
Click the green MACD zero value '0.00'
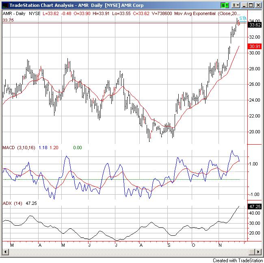click(78, 148)
